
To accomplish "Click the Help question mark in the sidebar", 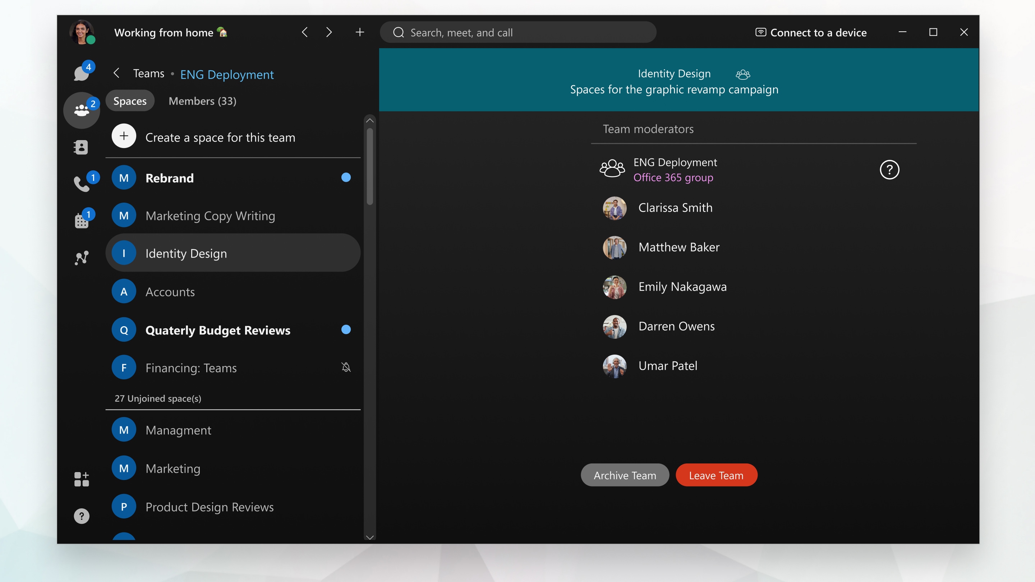I will pyautogui.click(x=82, y=516).
